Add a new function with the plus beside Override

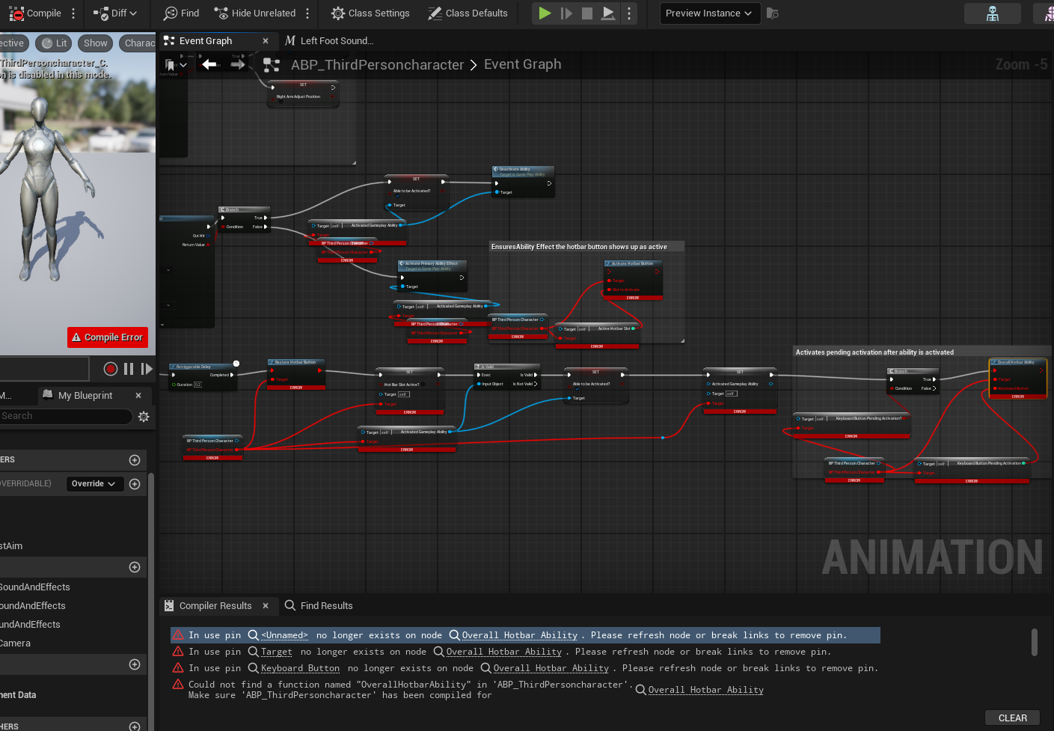point(135,484)
